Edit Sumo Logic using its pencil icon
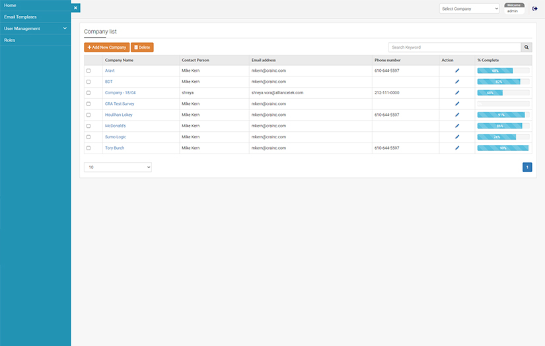Viewport: 545px width, 346px height. click(x=457, y=137)
